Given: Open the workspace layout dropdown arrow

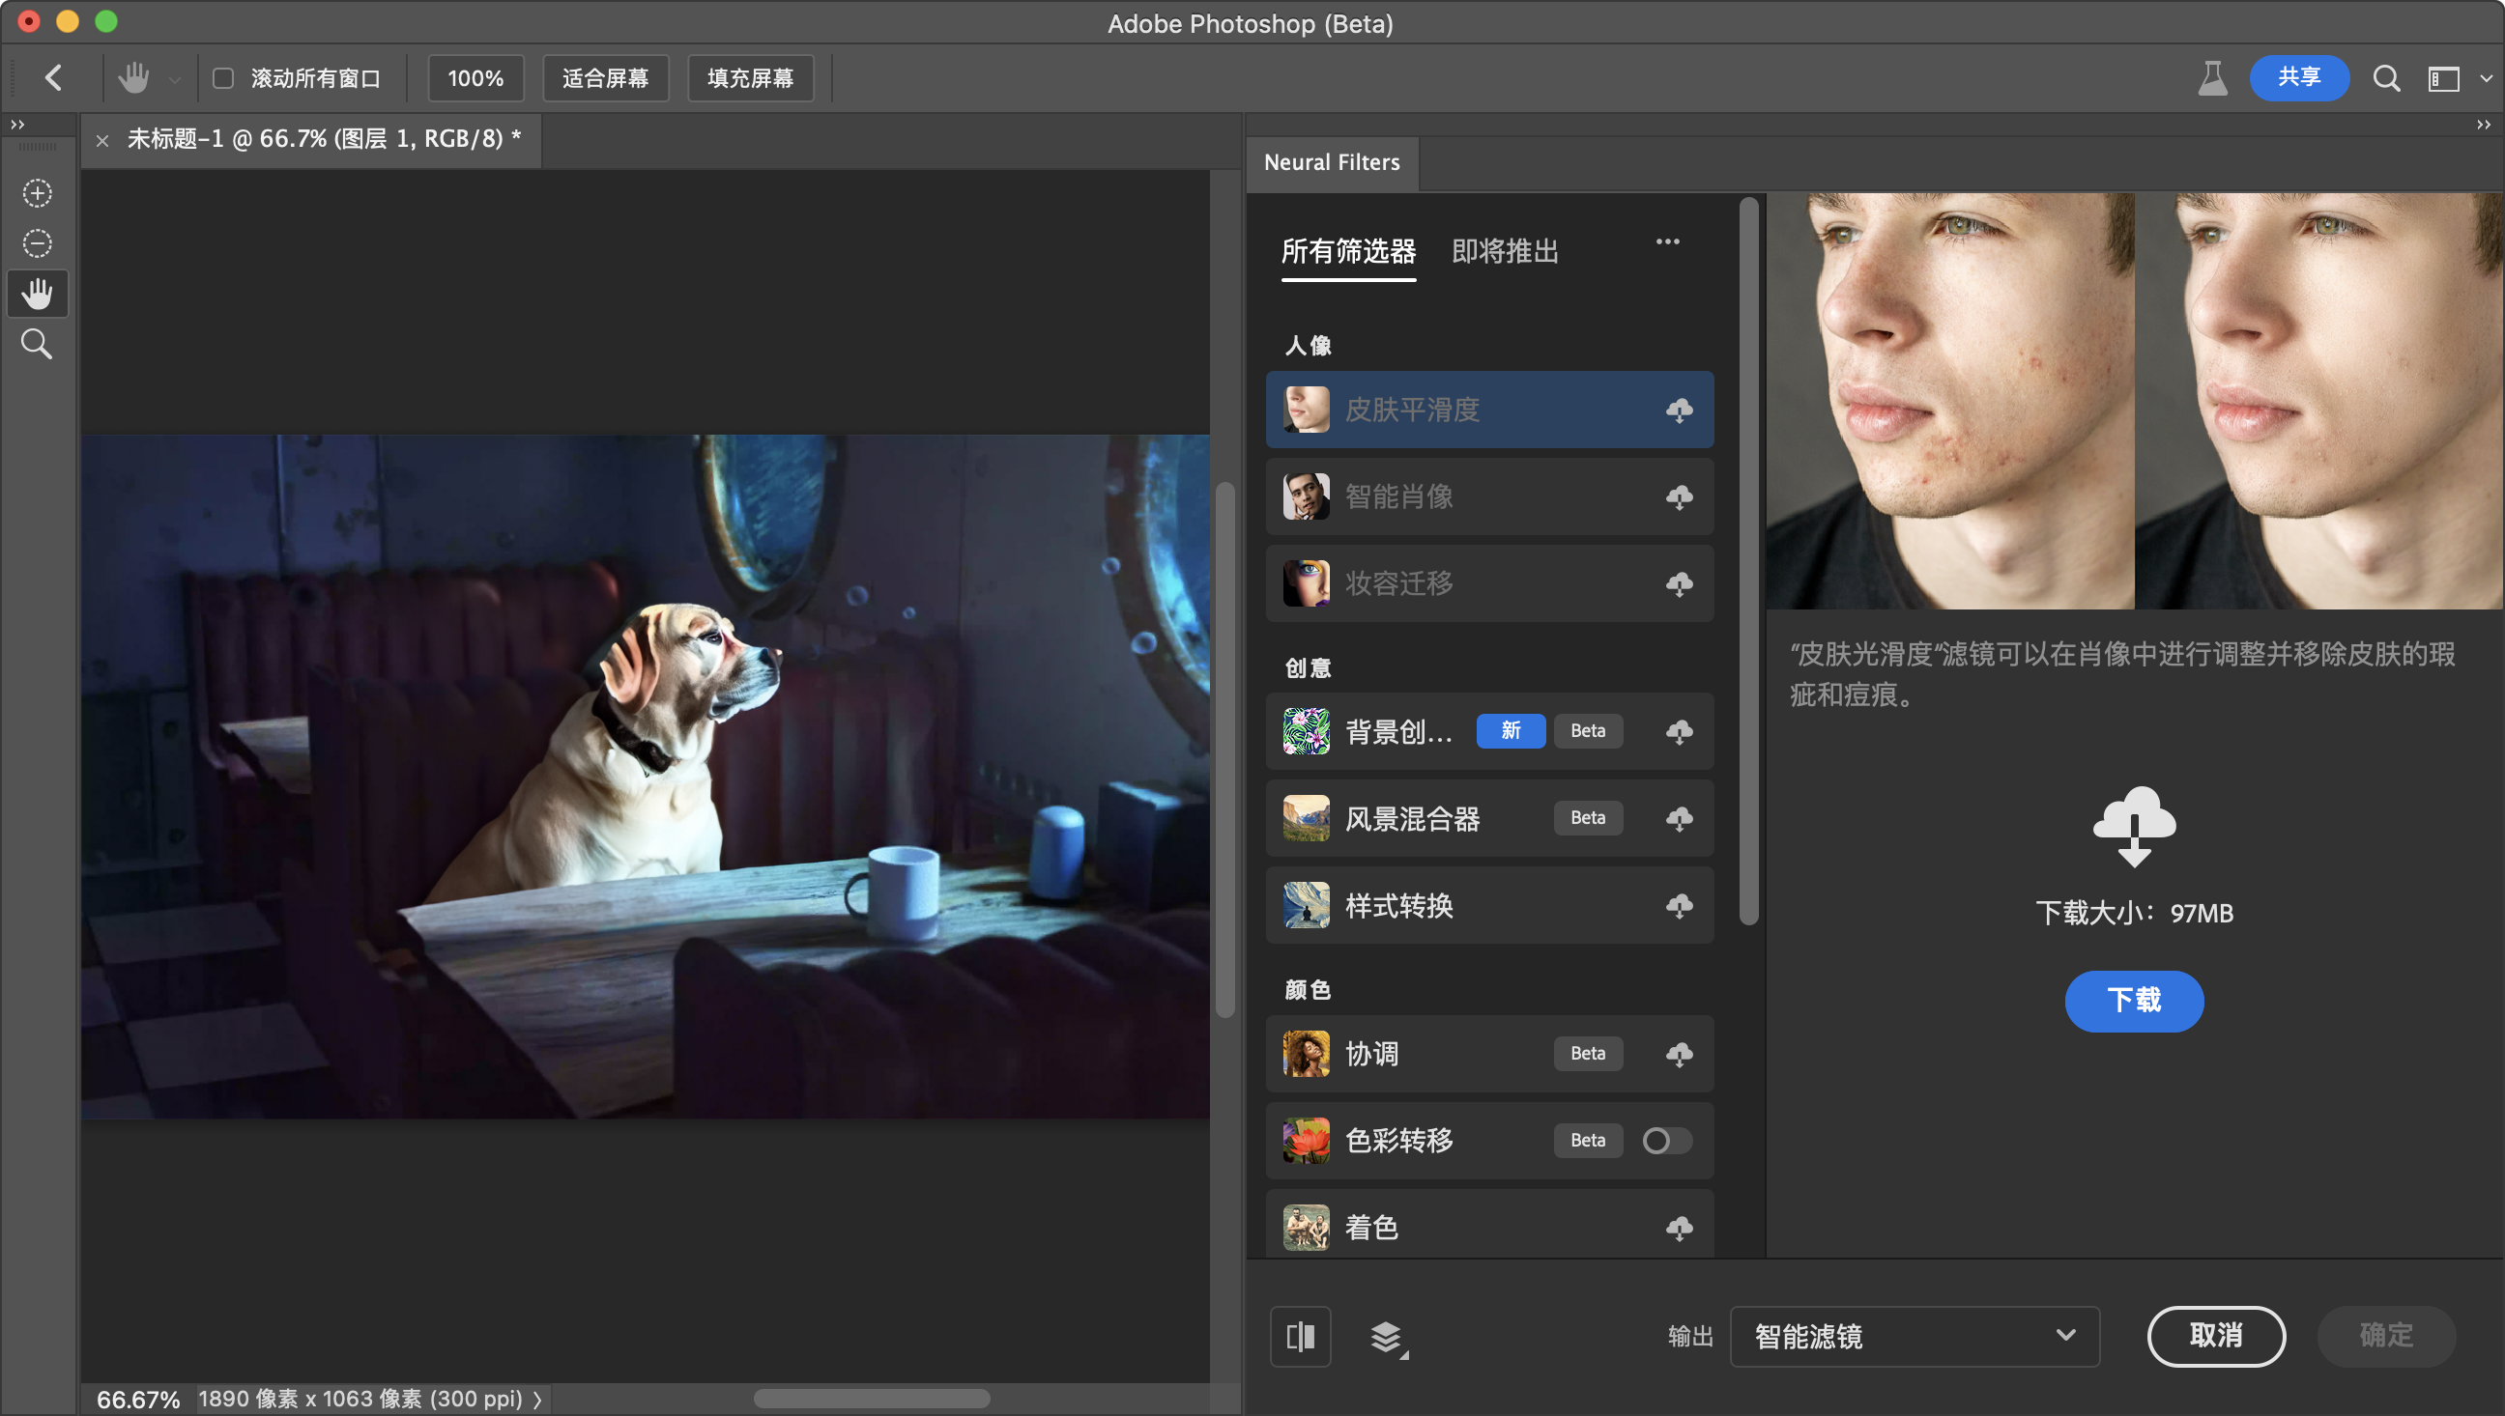Looking at the screenshot, I should click(x=2486, y=78).
